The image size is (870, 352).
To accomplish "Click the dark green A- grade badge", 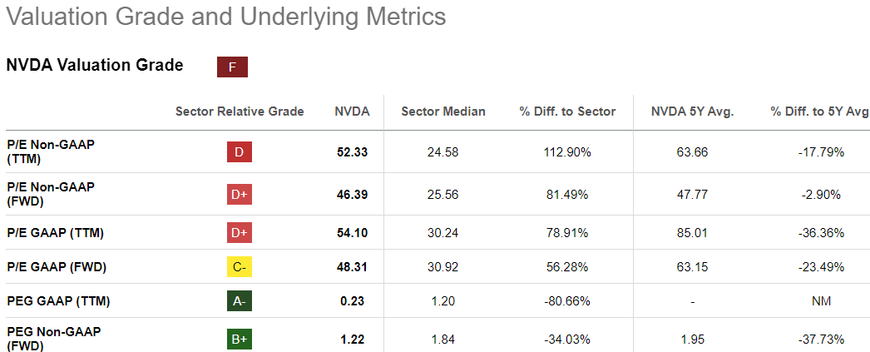I will pyautogui.click(x=239, y=301).
